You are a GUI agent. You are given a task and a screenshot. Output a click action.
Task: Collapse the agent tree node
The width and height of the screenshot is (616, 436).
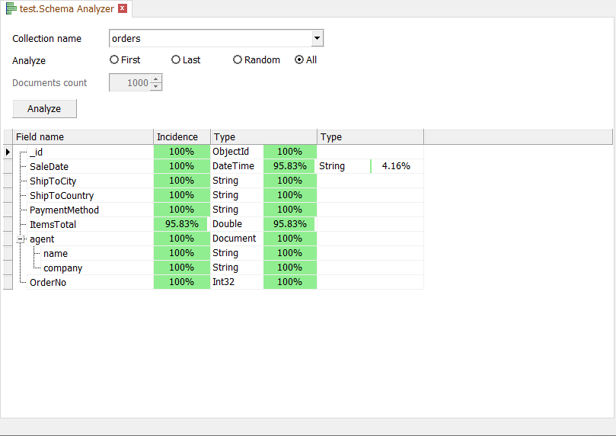21,239
